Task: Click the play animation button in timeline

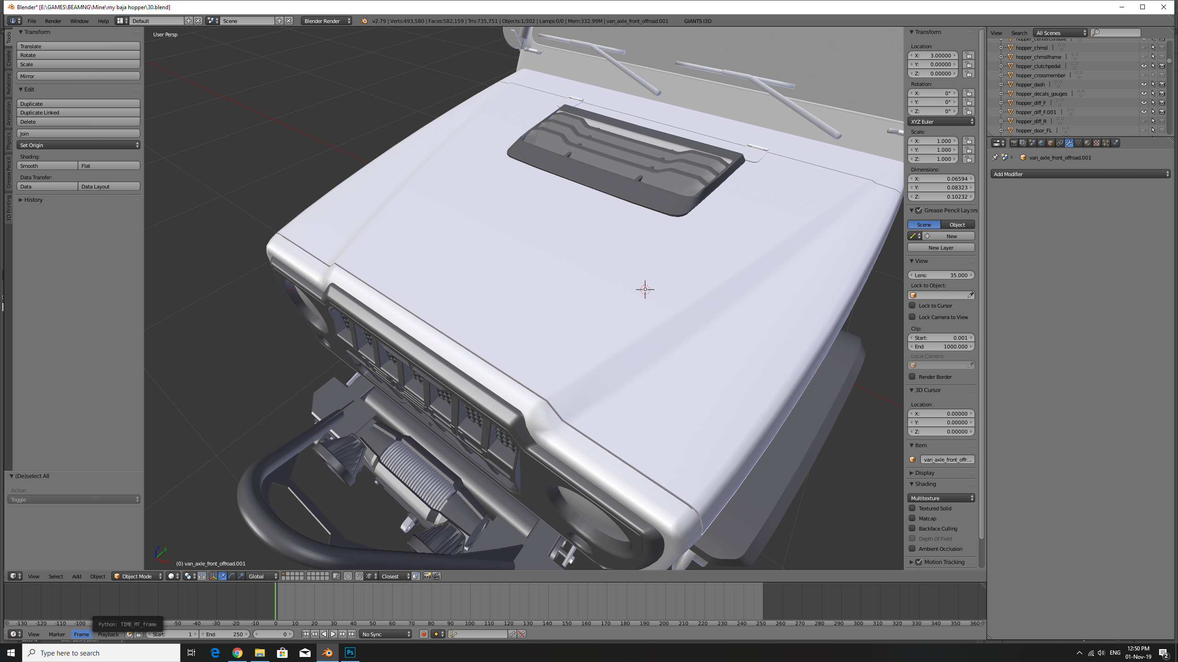Action: coord(333,634)
